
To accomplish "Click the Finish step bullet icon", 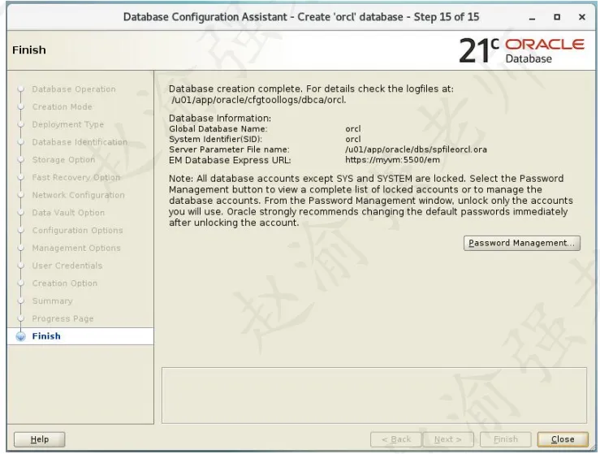I will 20,336.
